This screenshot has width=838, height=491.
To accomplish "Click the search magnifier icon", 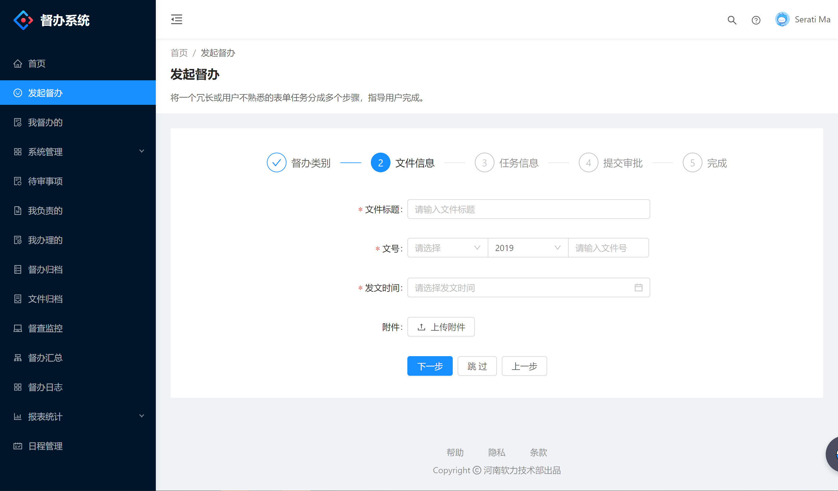I will [732, 20].
